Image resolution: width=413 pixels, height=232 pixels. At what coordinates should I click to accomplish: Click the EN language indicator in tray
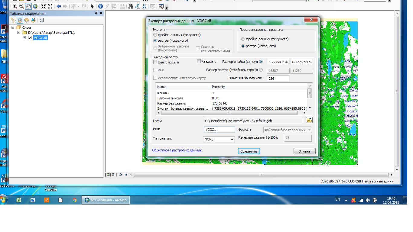[x=338, y=199]
